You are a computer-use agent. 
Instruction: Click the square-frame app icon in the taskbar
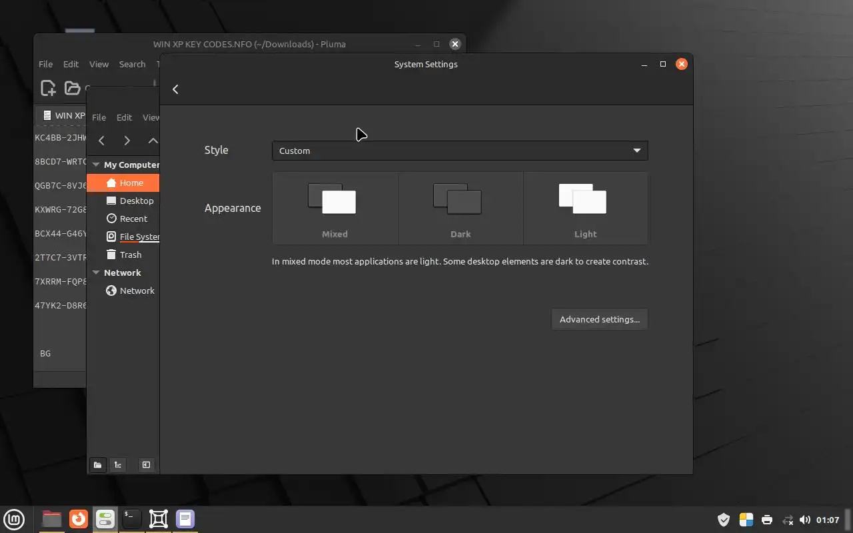click(x=159, y=519)
